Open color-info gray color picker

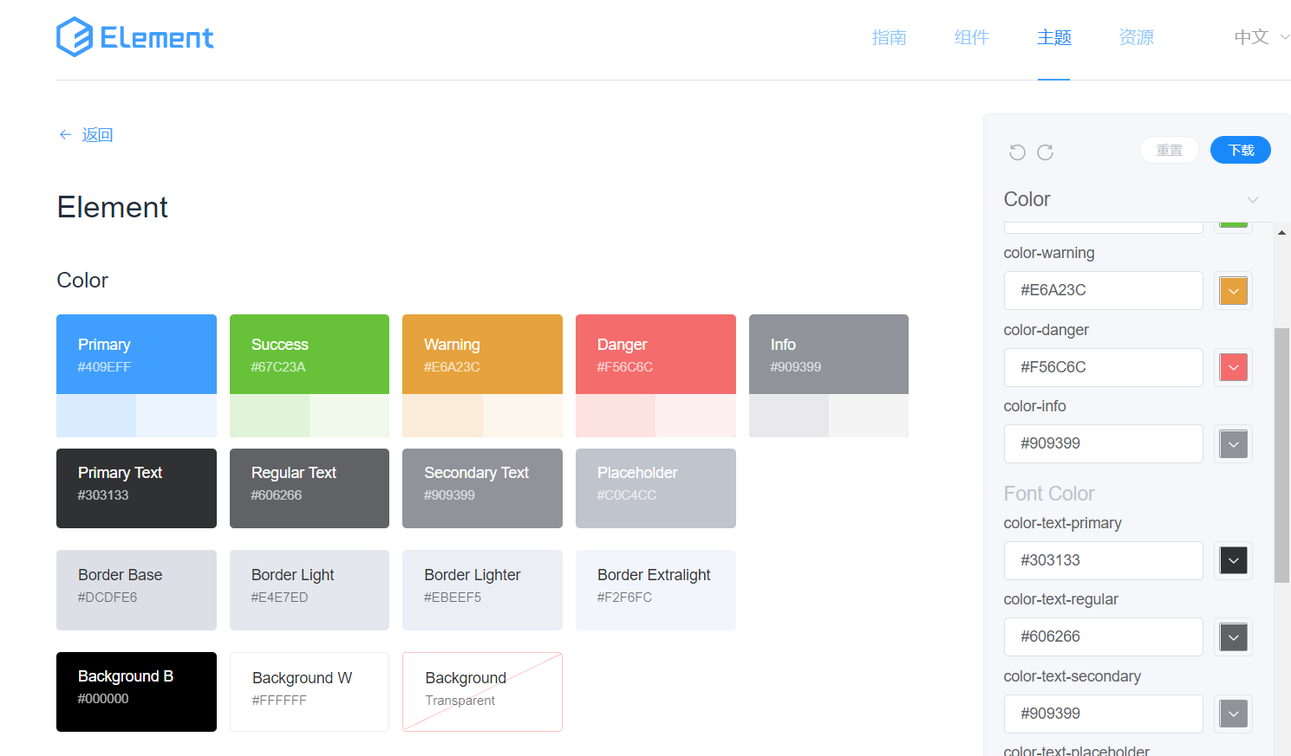click(1234, 444)
